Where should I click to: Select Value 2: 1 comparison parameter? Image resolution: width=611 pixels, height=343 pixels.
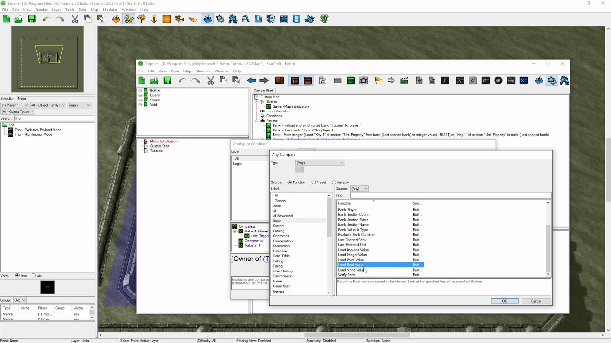coord(253,246)
